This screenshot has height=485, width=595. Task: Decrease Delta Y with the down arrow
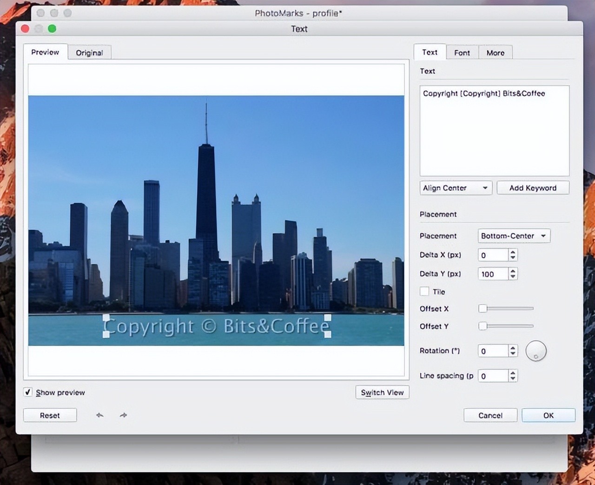click(513, 277)
